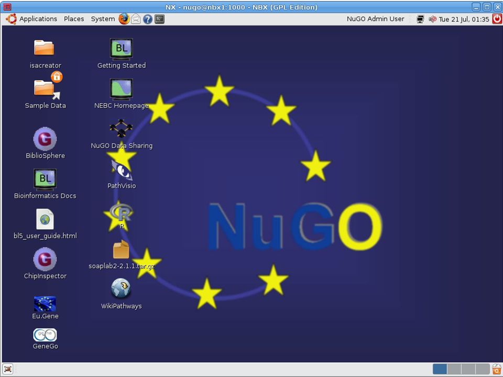Image resolution: width=503 pixels, height=377 pixels.
Task: Click the 'bl5_user_guide.html' file name
Action: coord(45,236)
